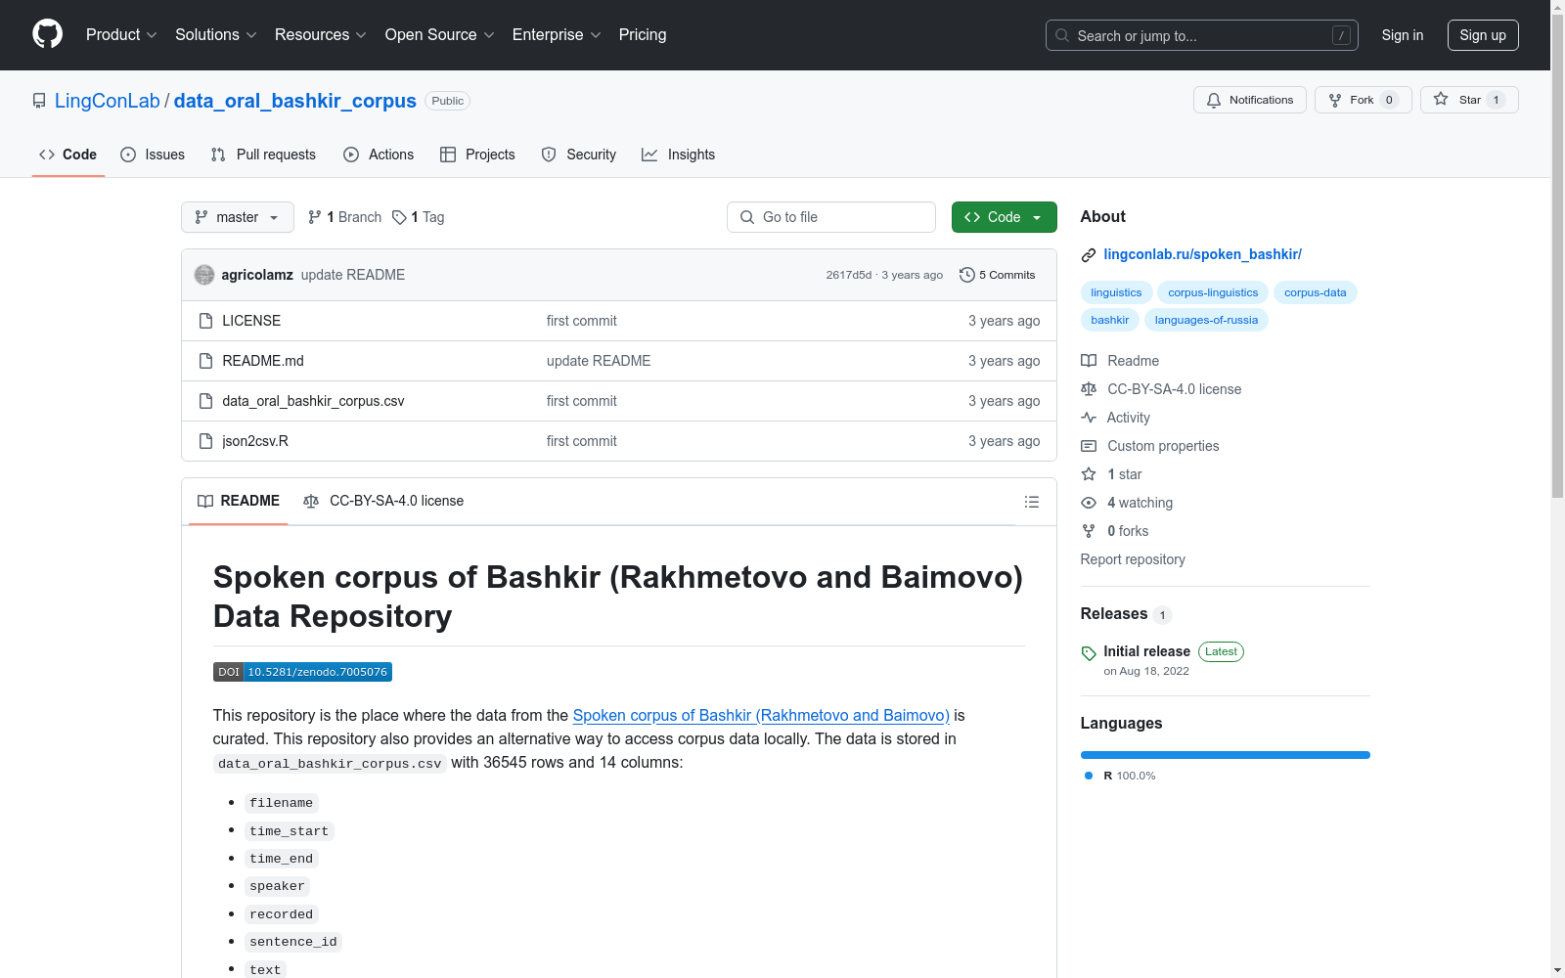Click the Search or jump to field
The width and height of the screenshot is (1565, 978).
tap(1201, 35)
